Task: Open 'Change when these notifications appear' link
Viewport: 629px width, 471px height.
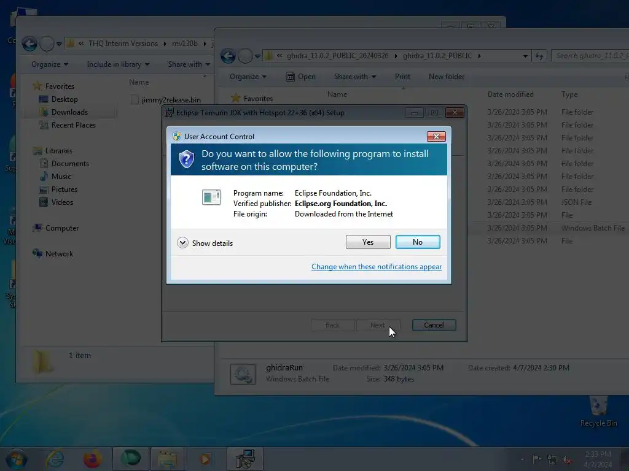Action: click(x=377, y=267)
